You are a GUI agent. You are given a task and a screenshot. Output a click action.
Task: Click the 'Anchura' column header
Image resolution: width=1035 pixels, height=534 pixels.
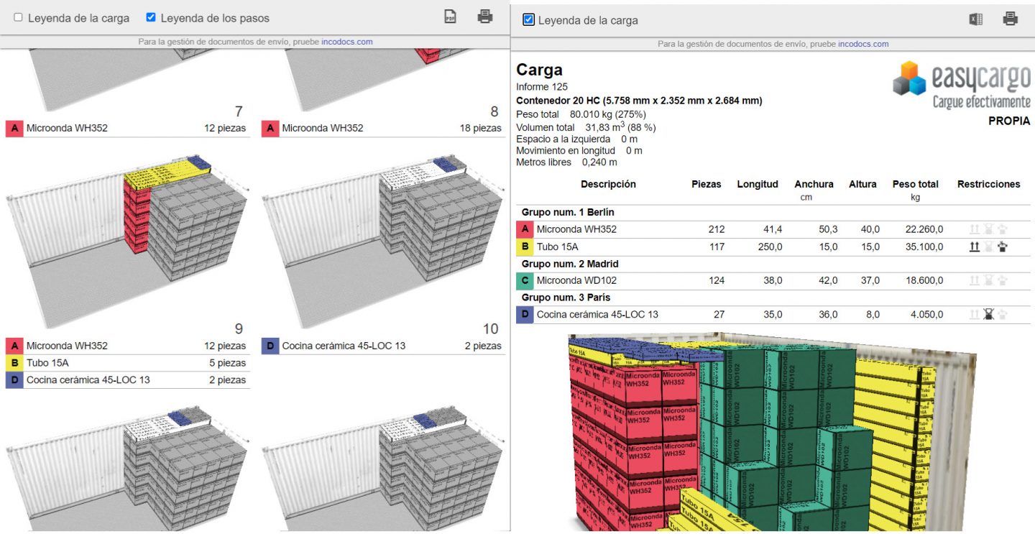pos(814,184)
